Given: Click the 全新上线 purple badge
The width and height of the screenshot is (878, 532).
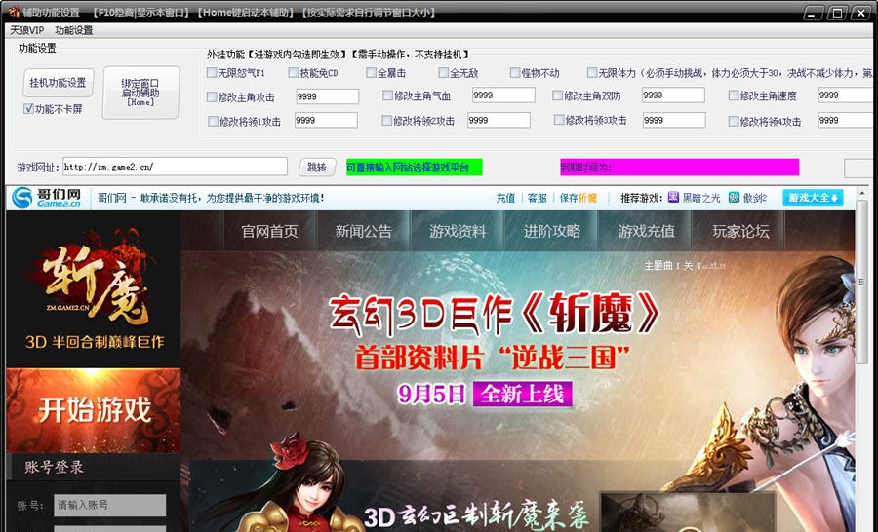Looking at the screenshot, I should pyautogui.click(x=523, y=394).
